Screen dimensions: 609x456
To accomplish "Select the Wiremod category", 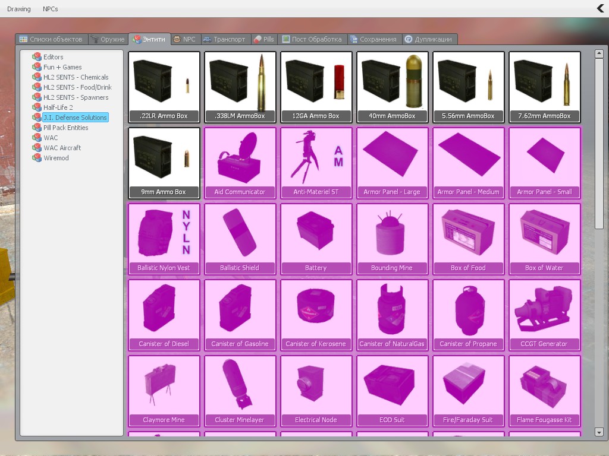I will coord(51,158).
